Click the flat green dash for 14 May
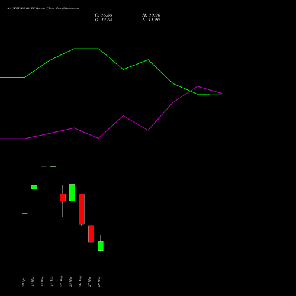Image resolution: width=296 pixels, height=296 pixels. tap(53, 166)
